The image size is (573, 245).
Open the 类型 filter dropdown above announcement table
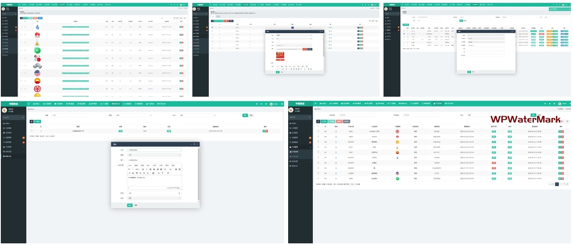tap(134, 116)
